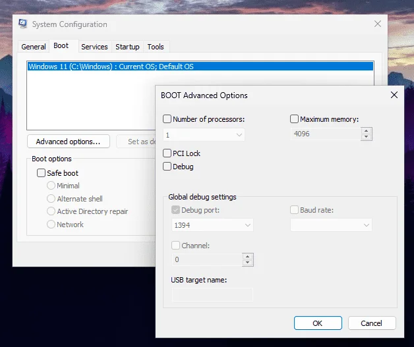Open the Debug port 1394 dropdown

(x=212, y=225)
